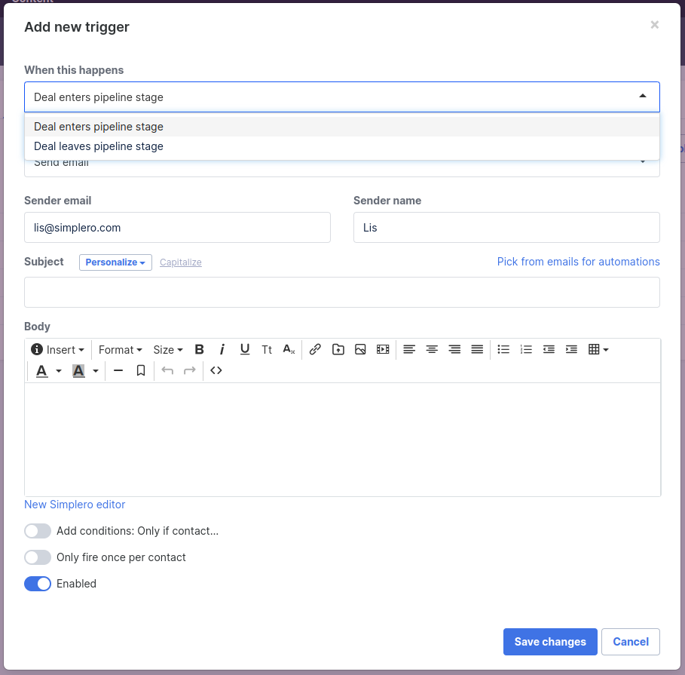This screenshot has height=675, width=685.
Task: Upload a file with the file icon
Action: click(x=338, y=349)
